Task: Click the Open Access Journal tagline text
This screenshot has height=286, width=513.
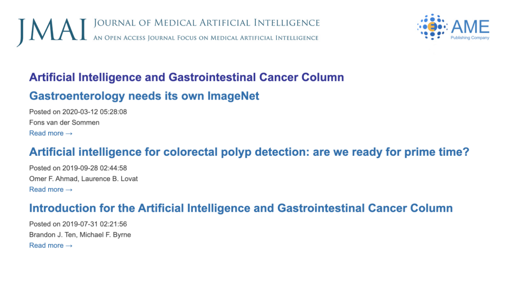Action: coord(206,38)
